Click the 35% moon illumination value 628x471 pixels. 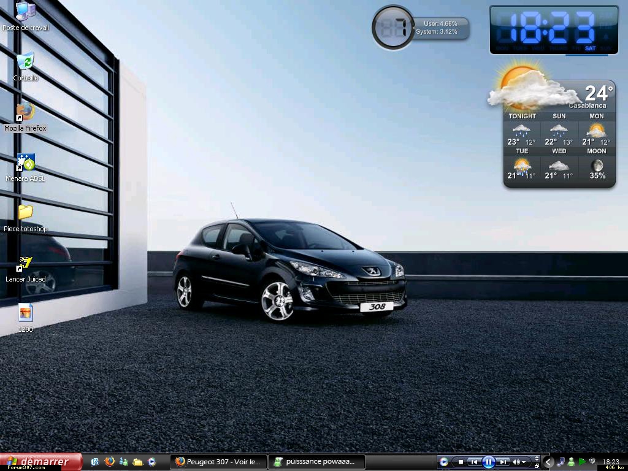tap(597, 175)
